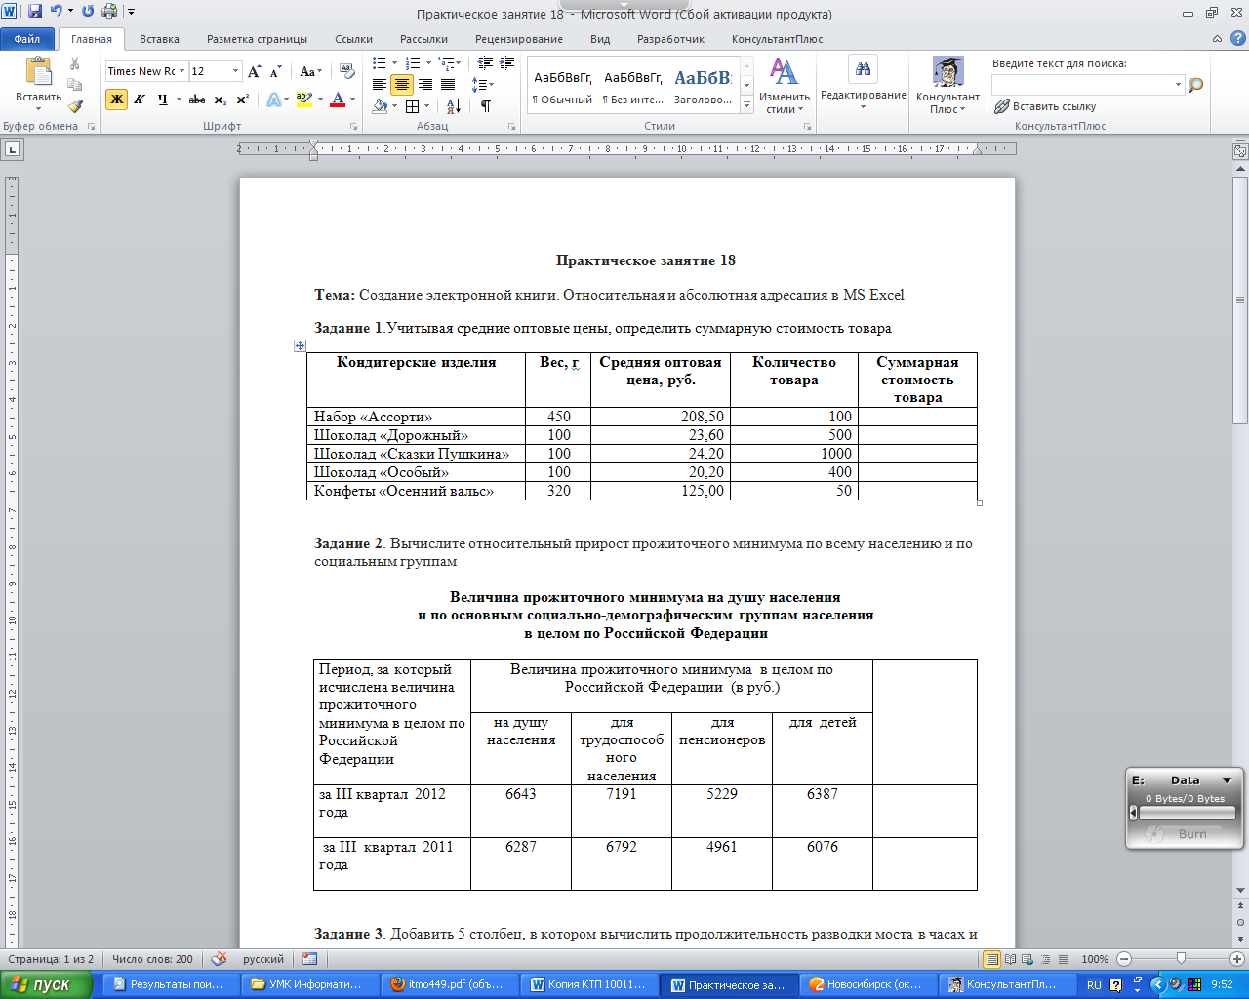The height and width of the screenshot is (999, 1249).
Task: Click the vertical scrollbar thumb
Action: click(1240, 300)
